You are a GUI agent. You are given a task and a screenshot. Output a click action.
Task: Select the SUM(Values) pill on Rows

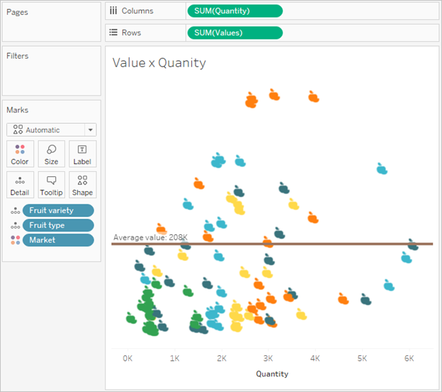click(x=235, y=33)
